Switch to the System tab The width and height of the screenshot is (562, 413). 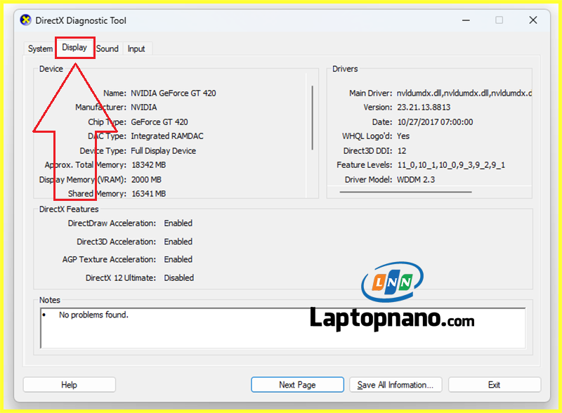(x=40, y=48)
